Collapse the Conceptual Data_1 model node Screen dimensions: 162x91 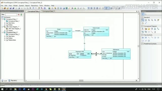3,19
